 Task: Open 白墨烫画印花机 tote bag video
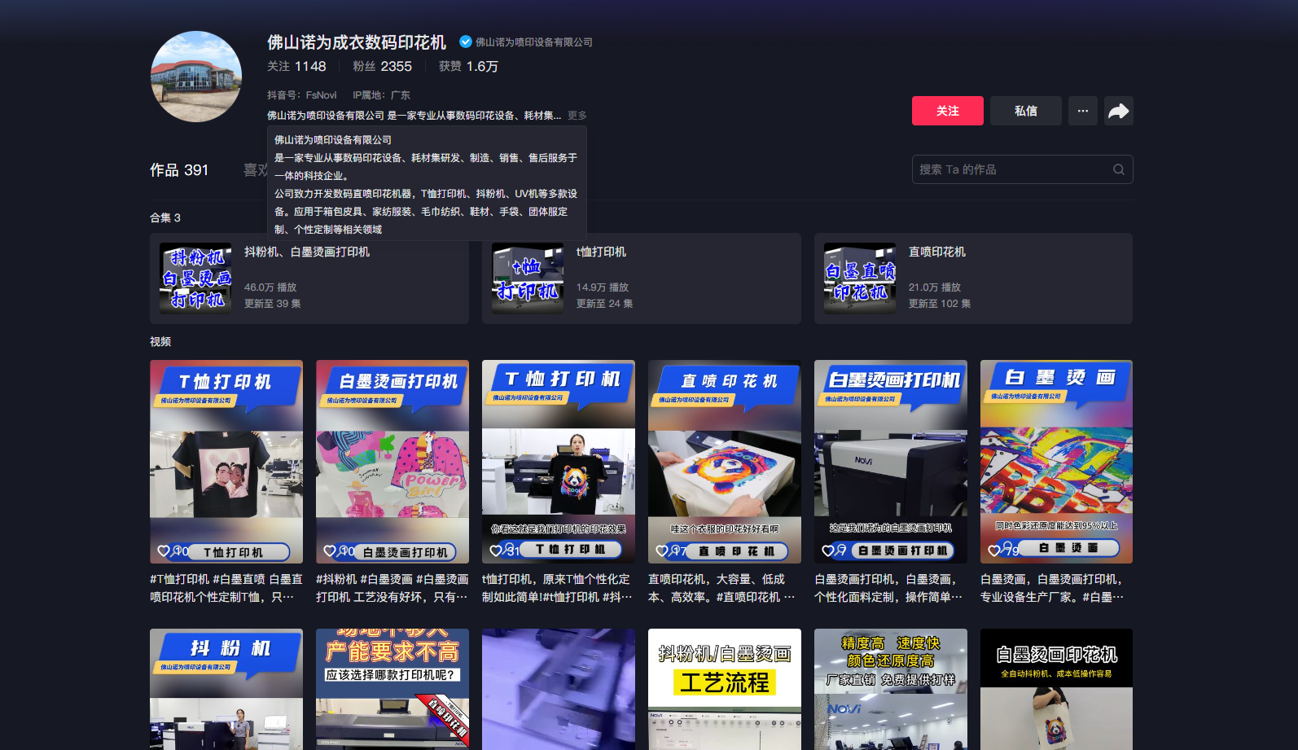click(x=1057, y=689)
